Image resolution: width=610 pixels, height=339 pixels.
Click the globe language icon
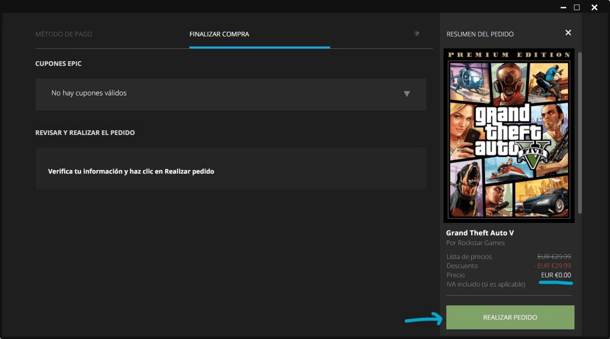[x=416, y=34]
